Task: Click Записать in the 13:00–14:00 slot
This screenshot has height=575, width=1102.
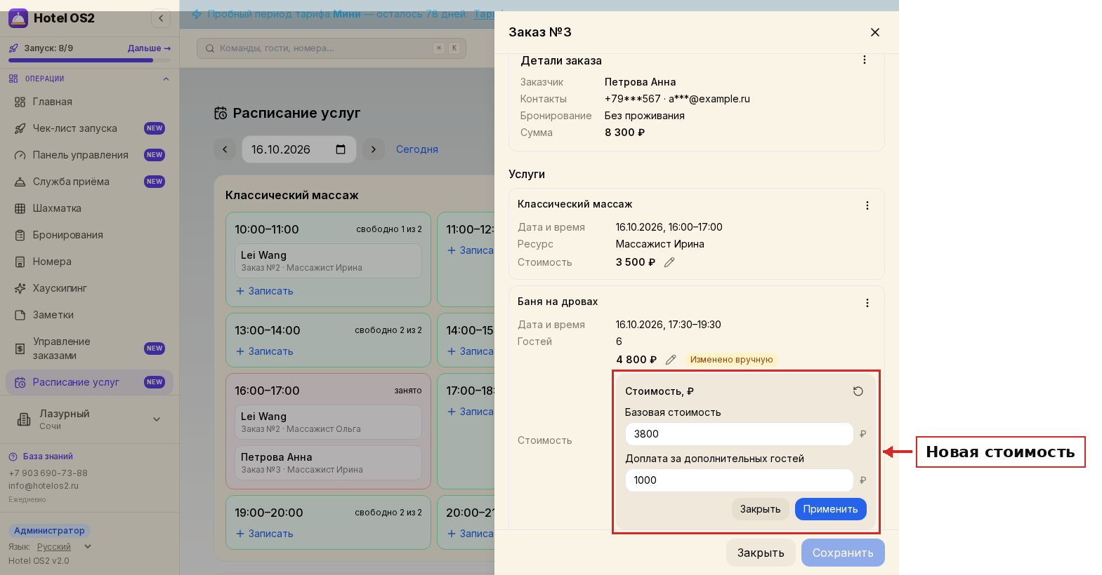Action: pyautogui.click(x=264, y=351)
